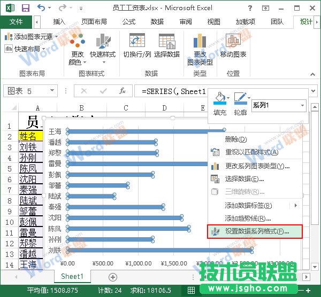Save the workbook with the floppy icon
Image resolution: width=321 pixels, height=297 pixels.
click(x=26, y=8)
